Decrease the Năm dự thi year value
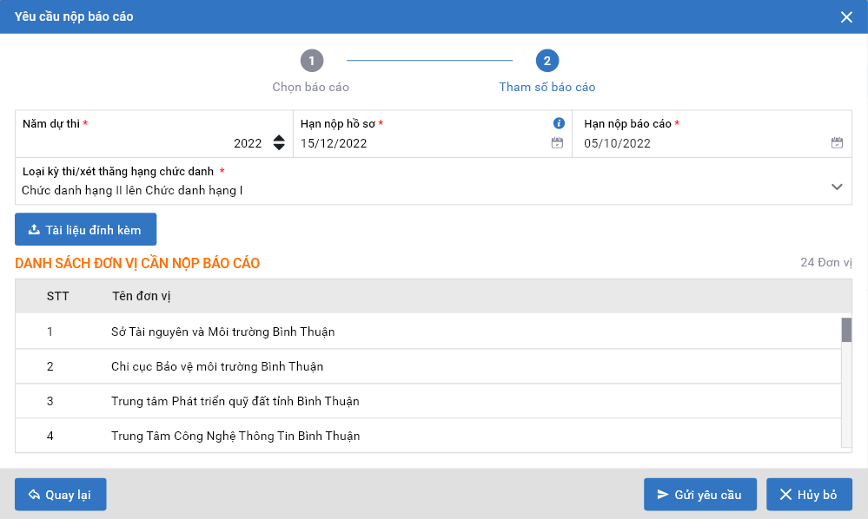Viewport: 868px width, 519px height. click(x=279, y=148)
